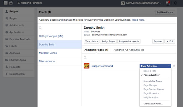
Task: Click the Add New Person button
Action: coord(165,12)
